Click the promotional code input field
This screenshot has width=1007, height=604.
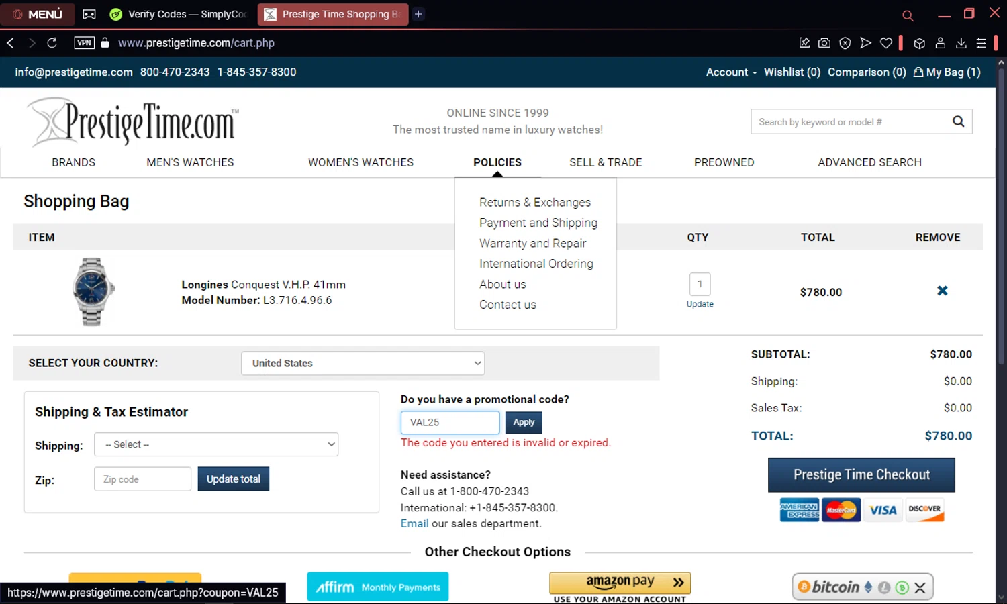coord(450,422)
